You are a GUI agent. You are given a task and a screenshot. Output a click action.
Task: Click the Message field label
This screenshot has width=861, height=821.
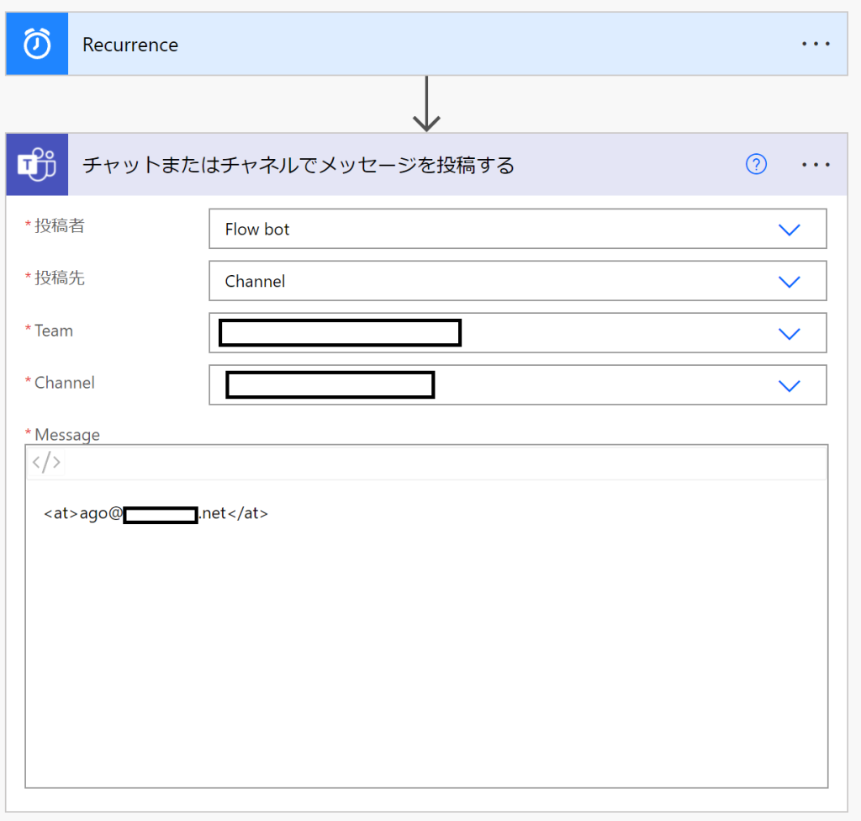[x=66, y=435]
